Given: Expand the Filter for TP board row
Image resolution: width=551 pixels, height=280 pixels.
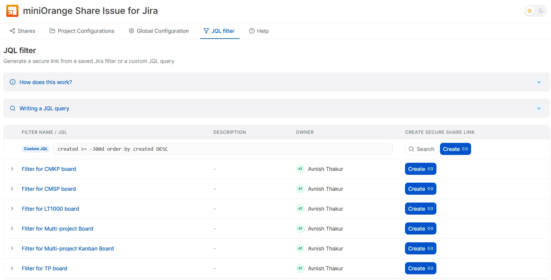Looking at the screenshot, I should tap(12, 269).
